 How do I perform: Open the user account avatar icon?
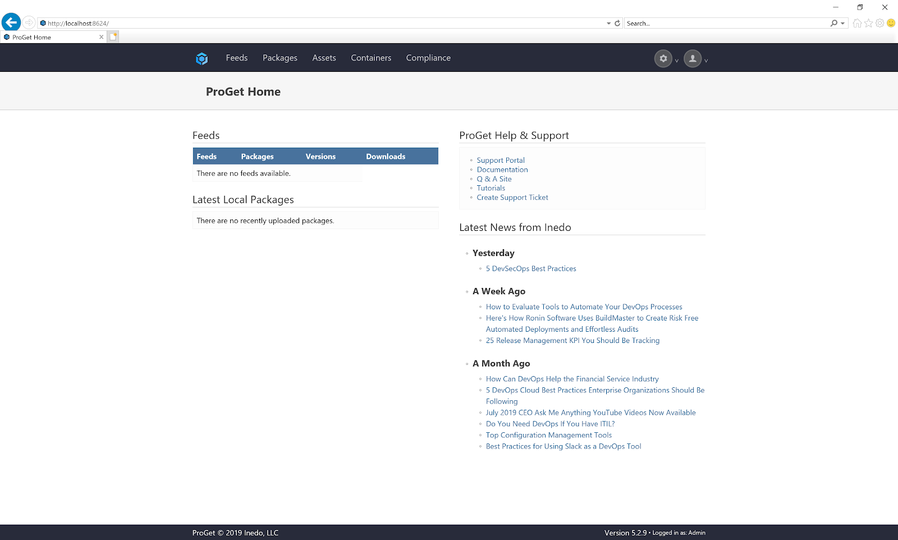click(693, 58)
